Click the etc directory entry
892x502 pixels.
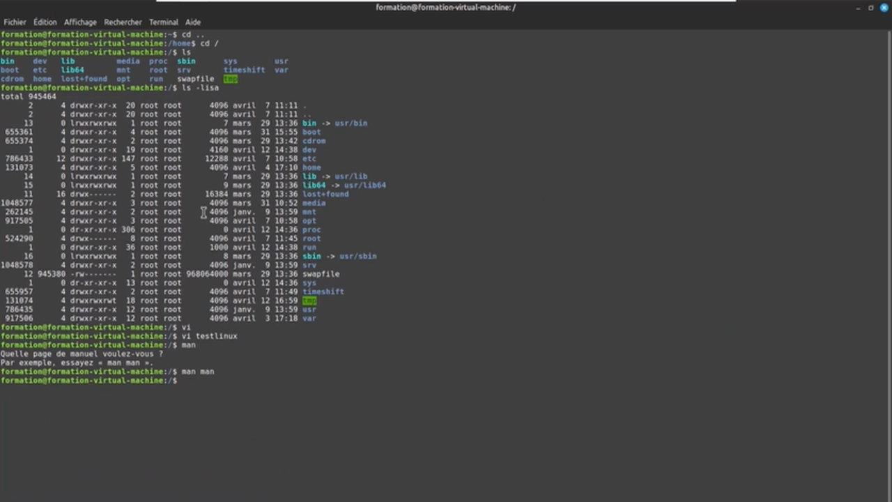[x=310, y=158]
